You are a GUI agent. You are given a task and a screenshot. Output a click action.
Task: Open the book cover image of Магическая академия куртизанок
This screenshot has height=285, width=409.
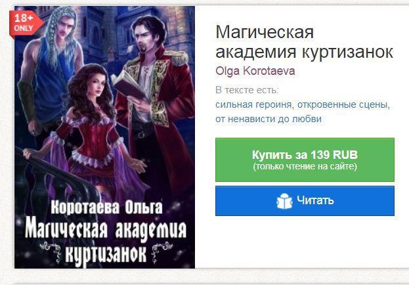(104, 137)
